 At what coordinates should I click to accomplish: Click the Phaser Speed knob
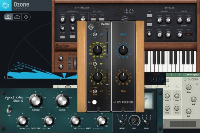[188, 20]
